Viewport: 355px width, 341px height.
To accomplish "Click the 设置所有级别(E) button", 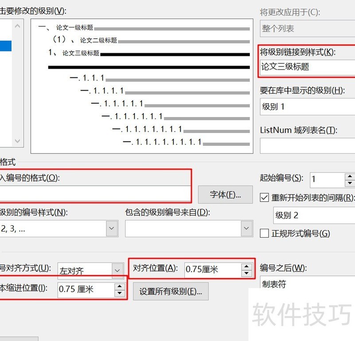I will tap(170, 291).
